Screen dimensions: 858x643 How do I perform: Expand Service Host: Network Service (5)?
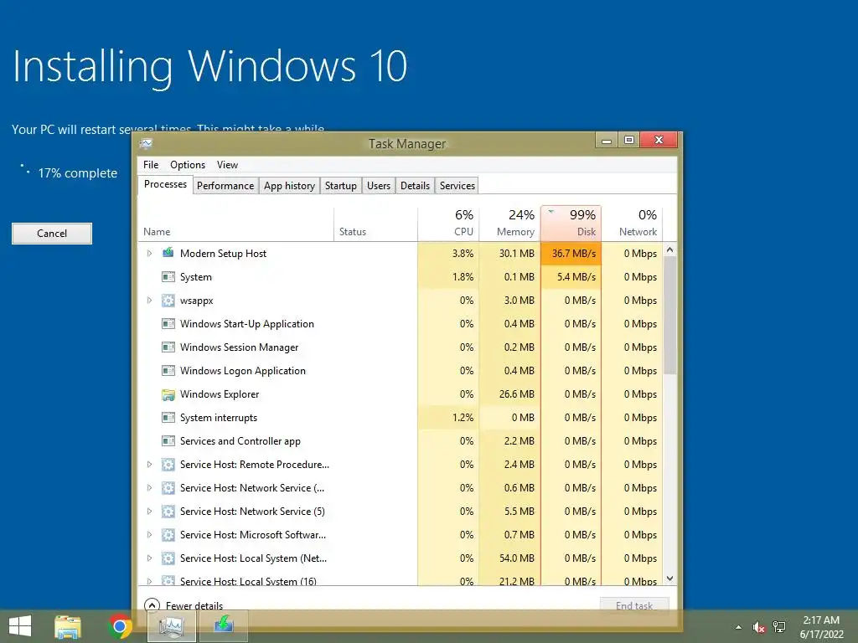point(149,512)
